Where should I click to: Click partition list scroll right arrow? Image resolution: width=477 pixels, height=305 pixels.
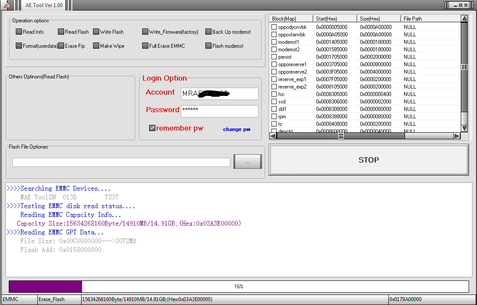pyautogui.click(x=457, y=136)
